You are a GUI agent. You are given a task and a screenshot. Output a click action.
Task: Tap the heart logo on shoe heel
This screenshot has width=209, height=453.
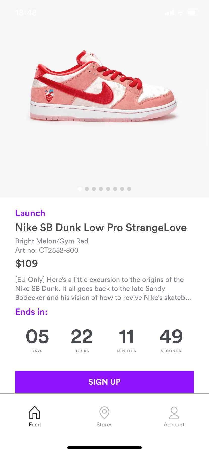[x=49, y=95]
